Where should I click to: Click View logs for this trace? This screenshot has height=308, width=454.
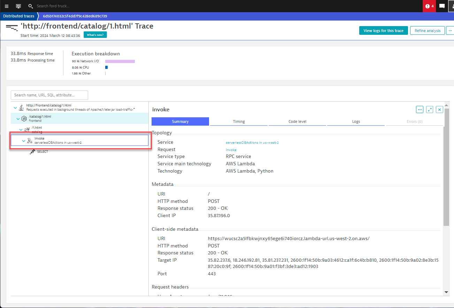click(383, 31)
